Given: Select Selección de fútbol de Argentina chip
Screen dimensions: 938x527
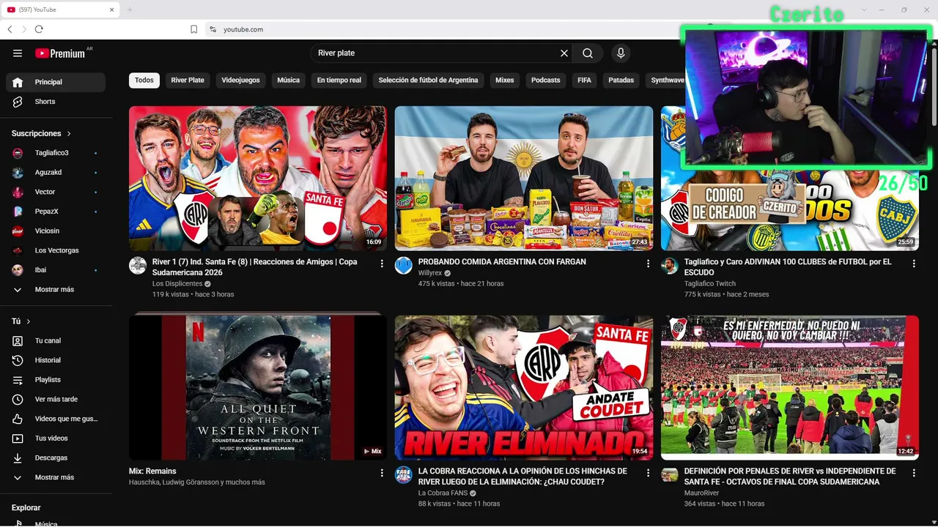Looking at the screenshot, I should coord(428,81).
